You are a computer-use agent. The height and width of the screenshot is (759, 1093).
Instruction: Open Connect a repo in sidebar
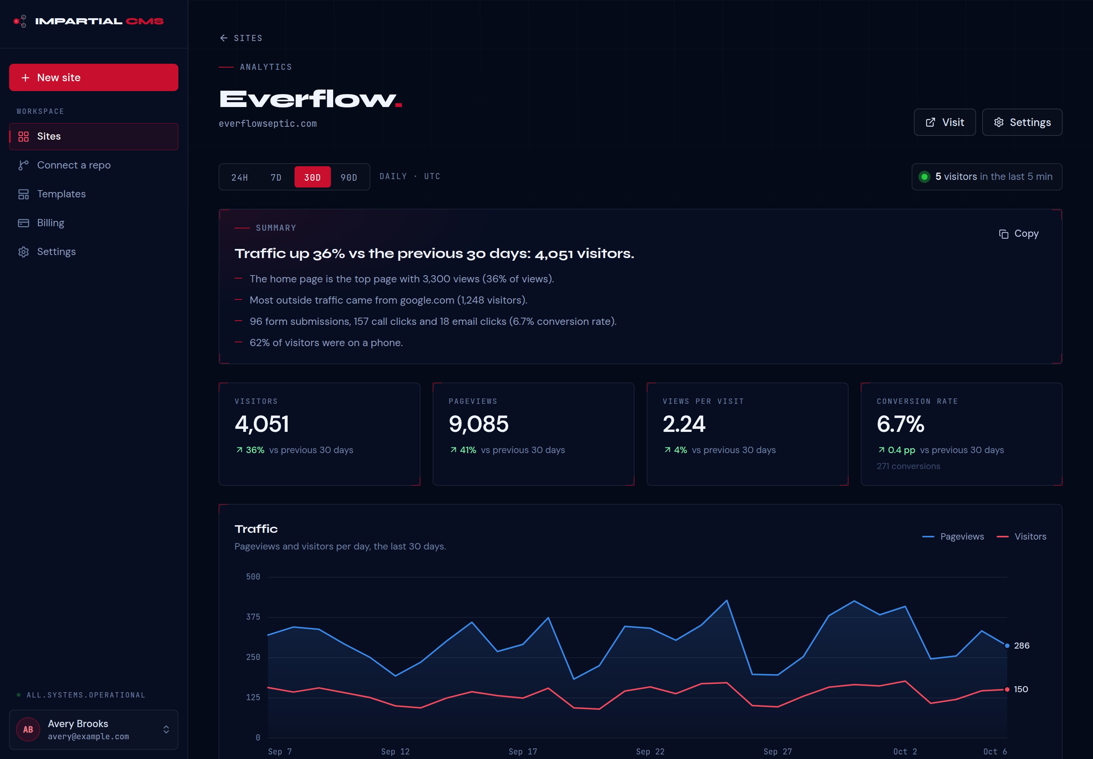tap(94, 165)
